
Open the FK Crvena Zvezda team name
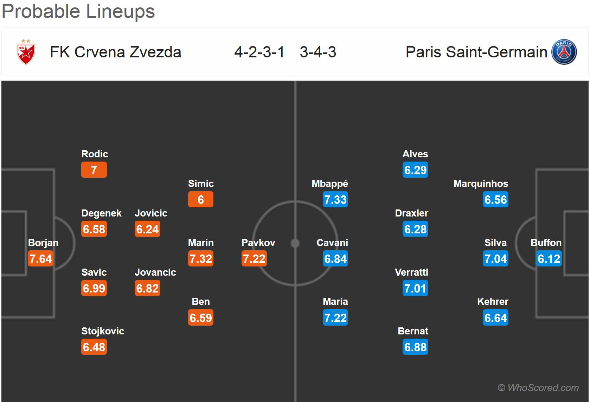coord(115,52)
